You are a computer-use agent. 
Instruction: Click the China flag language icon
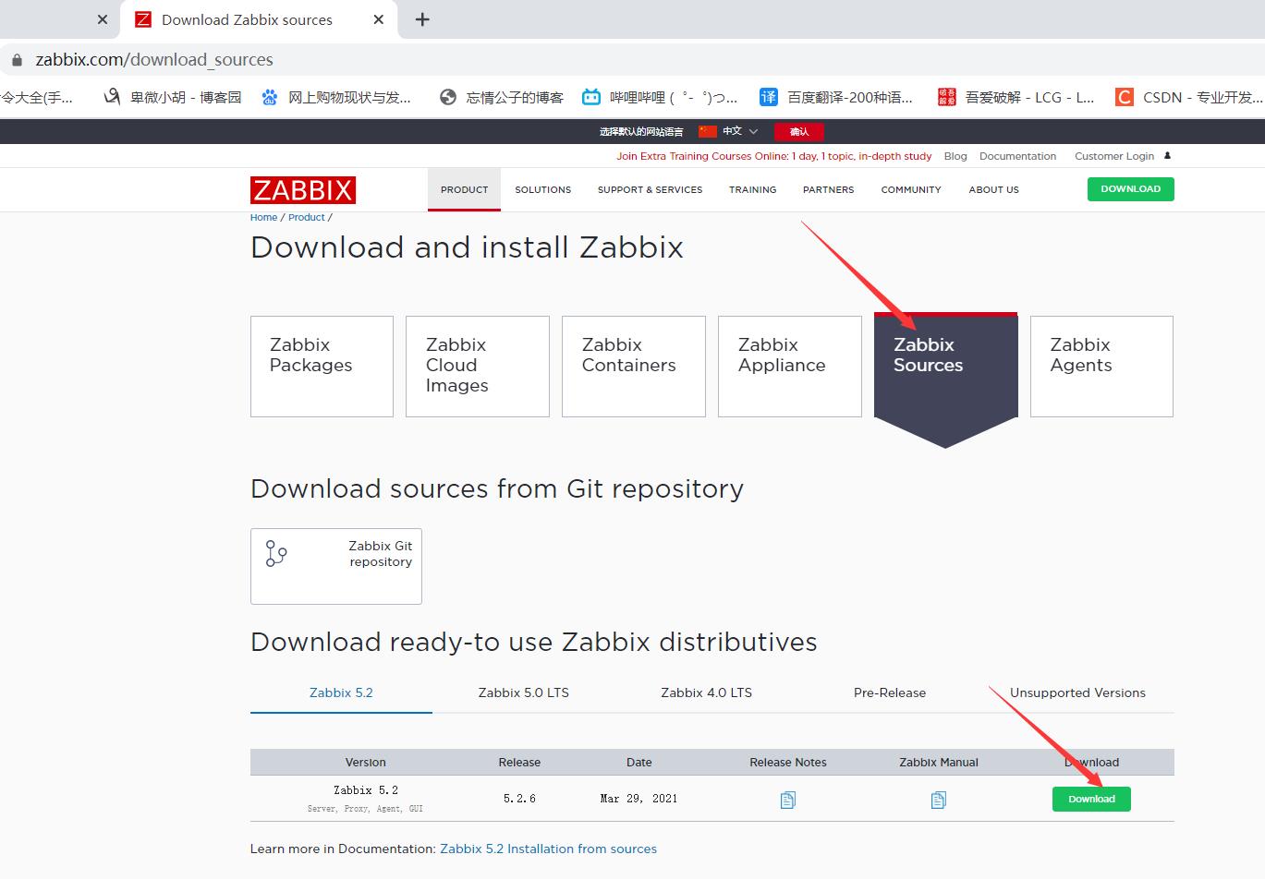click(x=708, y=131)
